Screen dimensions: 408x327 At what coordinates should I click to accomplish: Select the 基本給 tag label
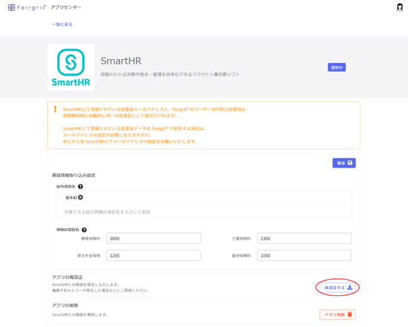(71, 198)
